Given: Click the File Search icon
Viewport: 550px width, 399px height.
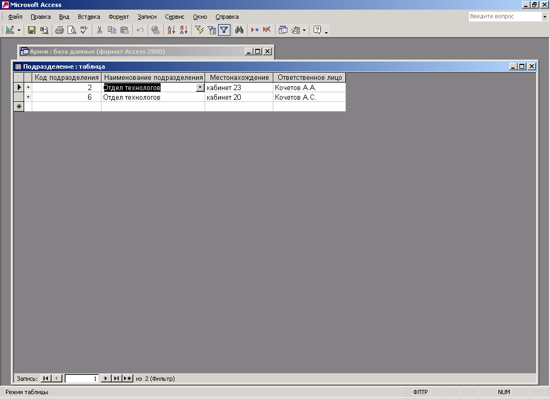Looking at the screenshot, I should pos(44,30).
